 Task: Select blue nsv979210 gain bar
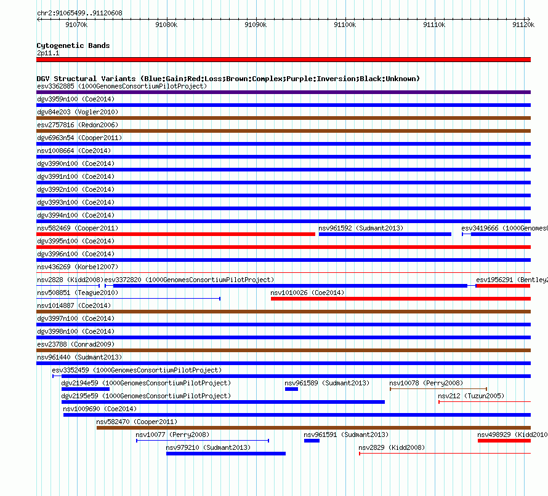click(226, 454)
